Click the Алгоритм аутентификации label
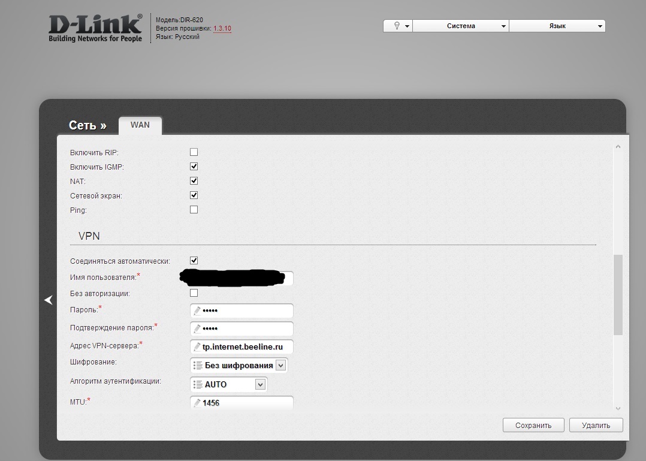 tap(115, 381)
